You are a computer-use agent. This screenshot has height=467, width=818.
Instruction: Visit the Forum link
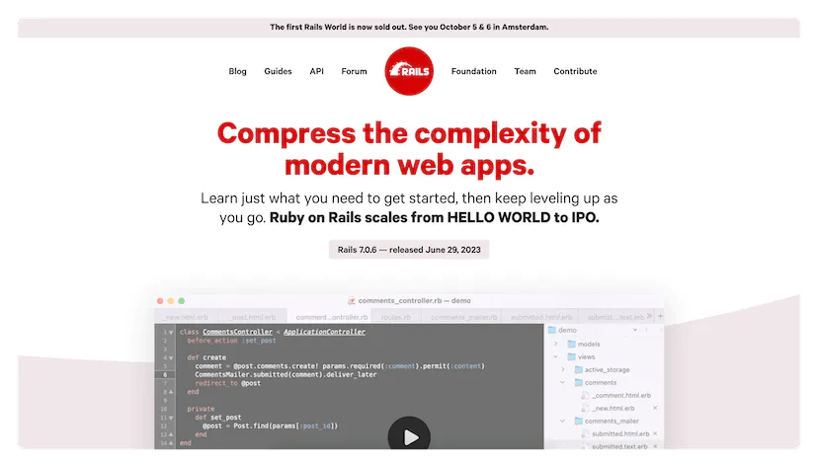pos(355,71)
